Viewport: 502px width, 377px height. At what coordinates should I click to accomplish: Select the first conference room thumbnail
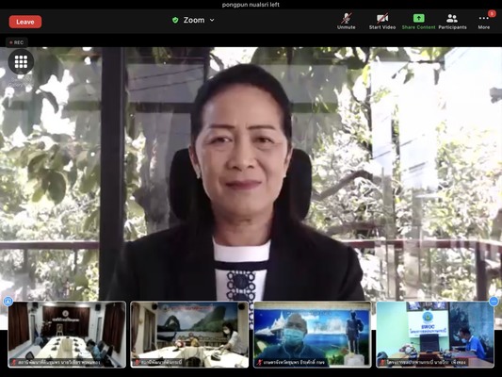(x=67, y=335)
